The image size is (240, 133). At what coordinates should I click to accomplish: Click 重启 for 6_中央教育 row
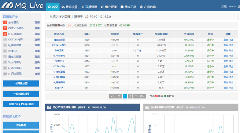pos(226,56)
